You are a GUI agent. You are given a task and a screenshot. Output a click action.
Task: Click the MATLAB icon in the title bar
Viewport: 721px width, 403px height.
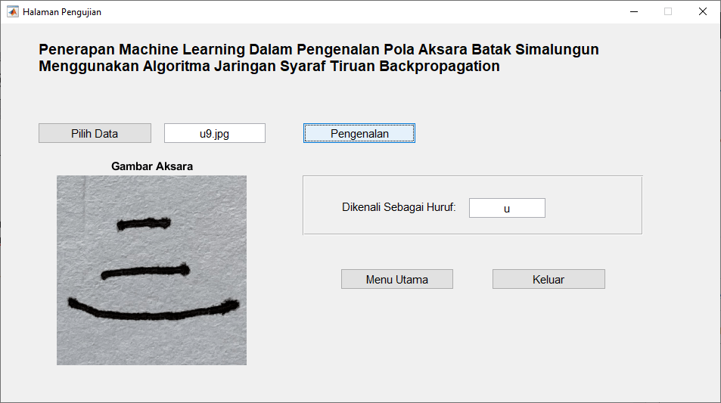pyautogui.click(x=13, y=11)
